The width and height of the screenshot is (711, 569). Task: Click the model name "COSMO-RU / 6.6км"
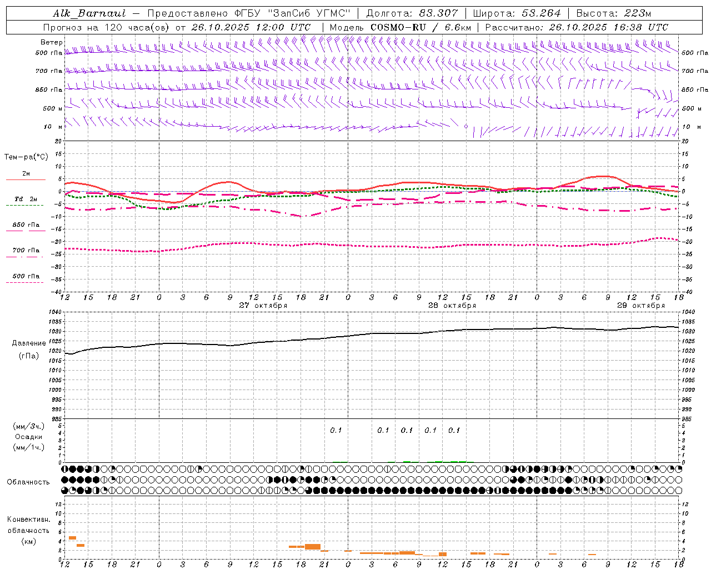(x=421, y=27)
